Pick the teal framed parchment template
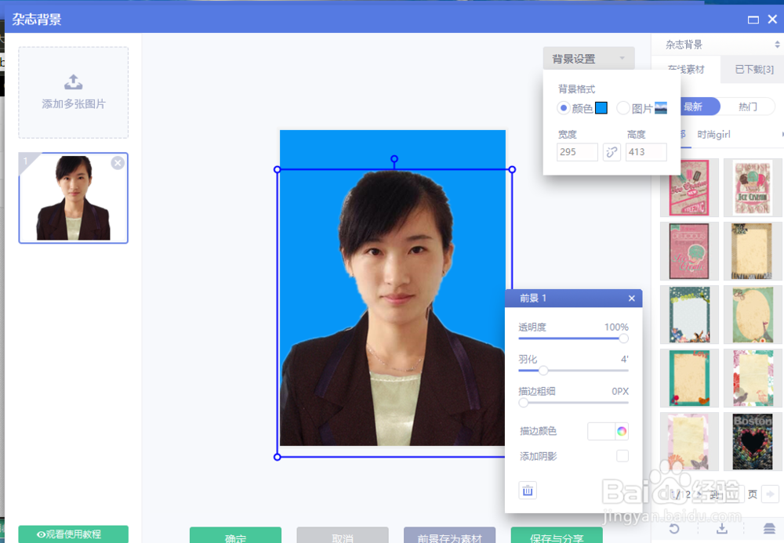The height and width of the screenshot is (543, 784). pos(689,378)
